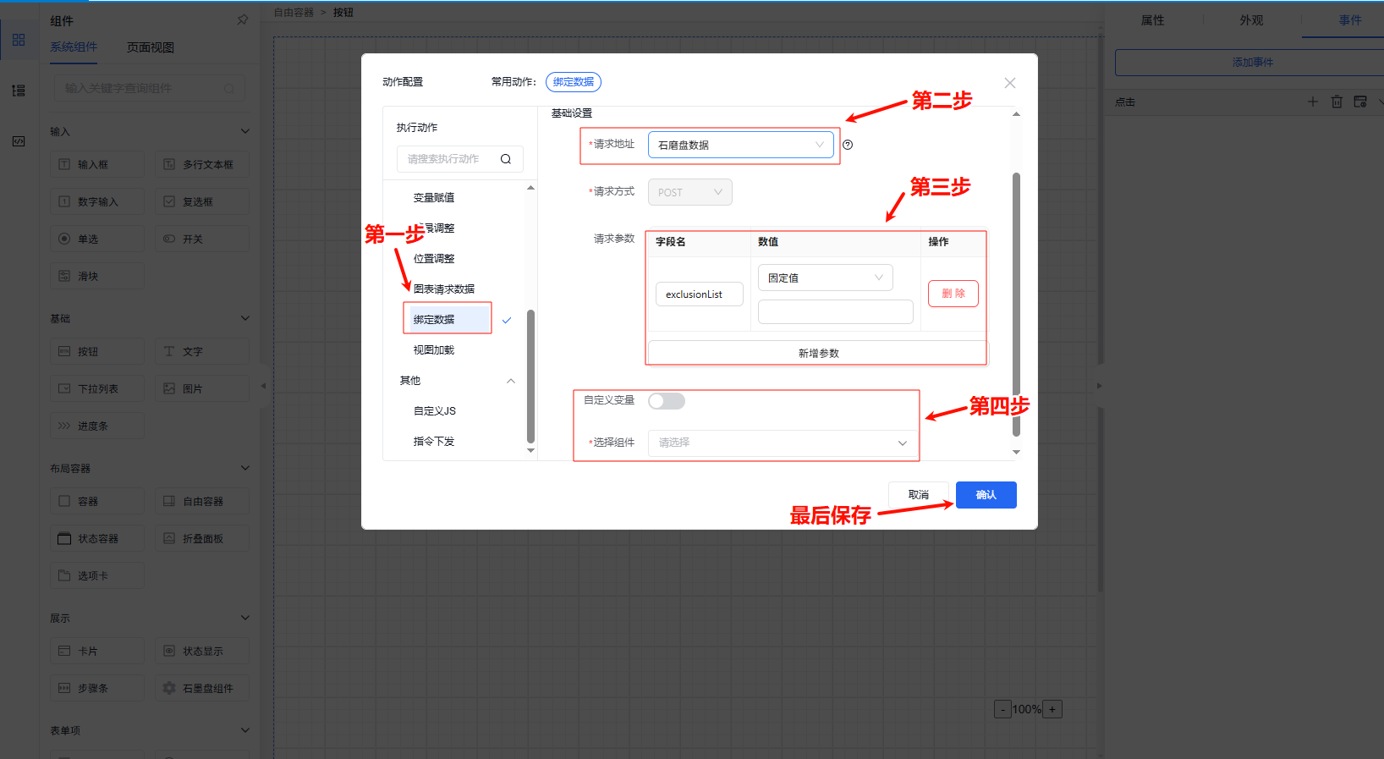Click the 取消 button
The height and width of the screenshot is (759, 1384).
[919, 495]
